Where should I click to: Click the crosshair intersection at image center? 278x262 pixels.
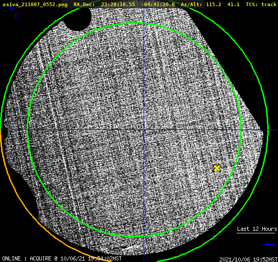144,130
